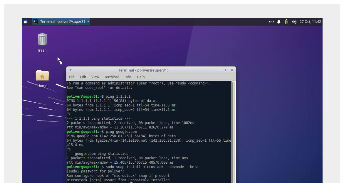Open the Edit menu
Viewport: 344px width, 183px height.
pyautogui.click(x=83, y=77)
